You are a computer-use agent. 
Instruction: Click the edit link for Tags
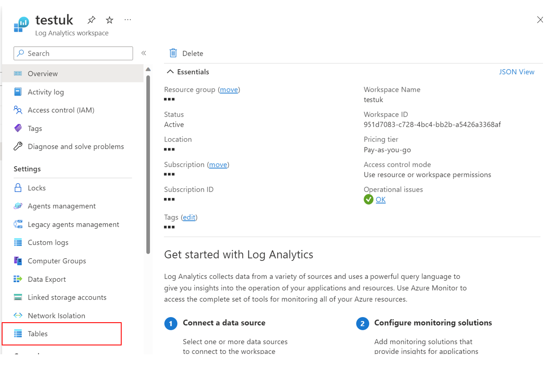(x=189, y=217)
